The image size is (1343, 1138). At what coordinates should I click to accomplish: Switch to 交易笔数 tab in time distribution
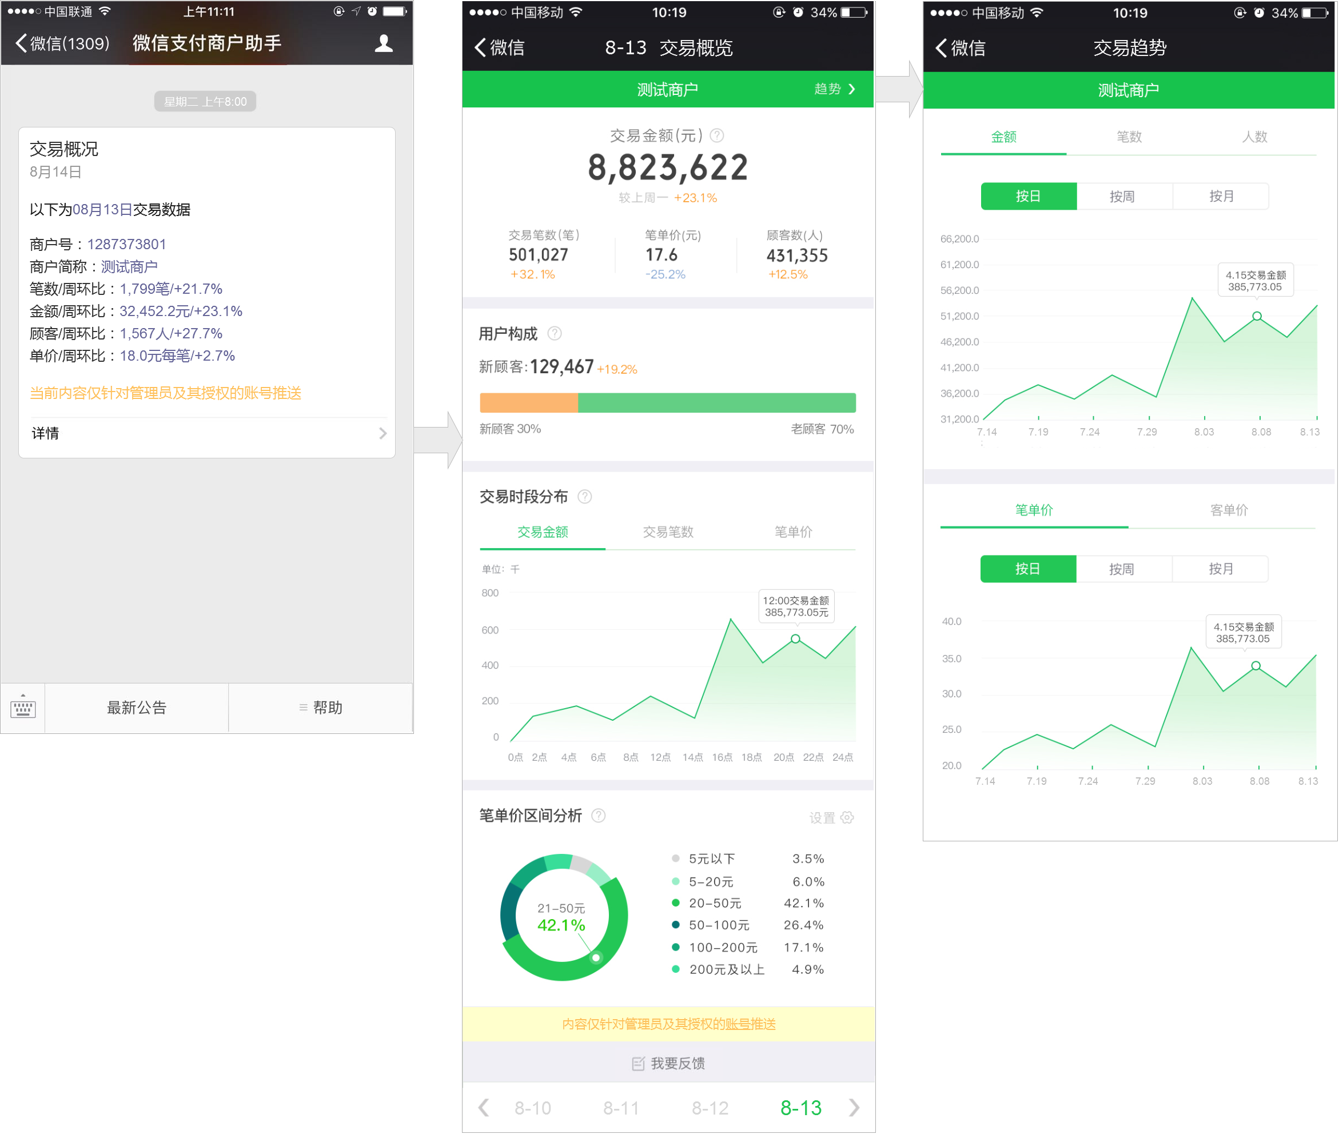(669, 533)
